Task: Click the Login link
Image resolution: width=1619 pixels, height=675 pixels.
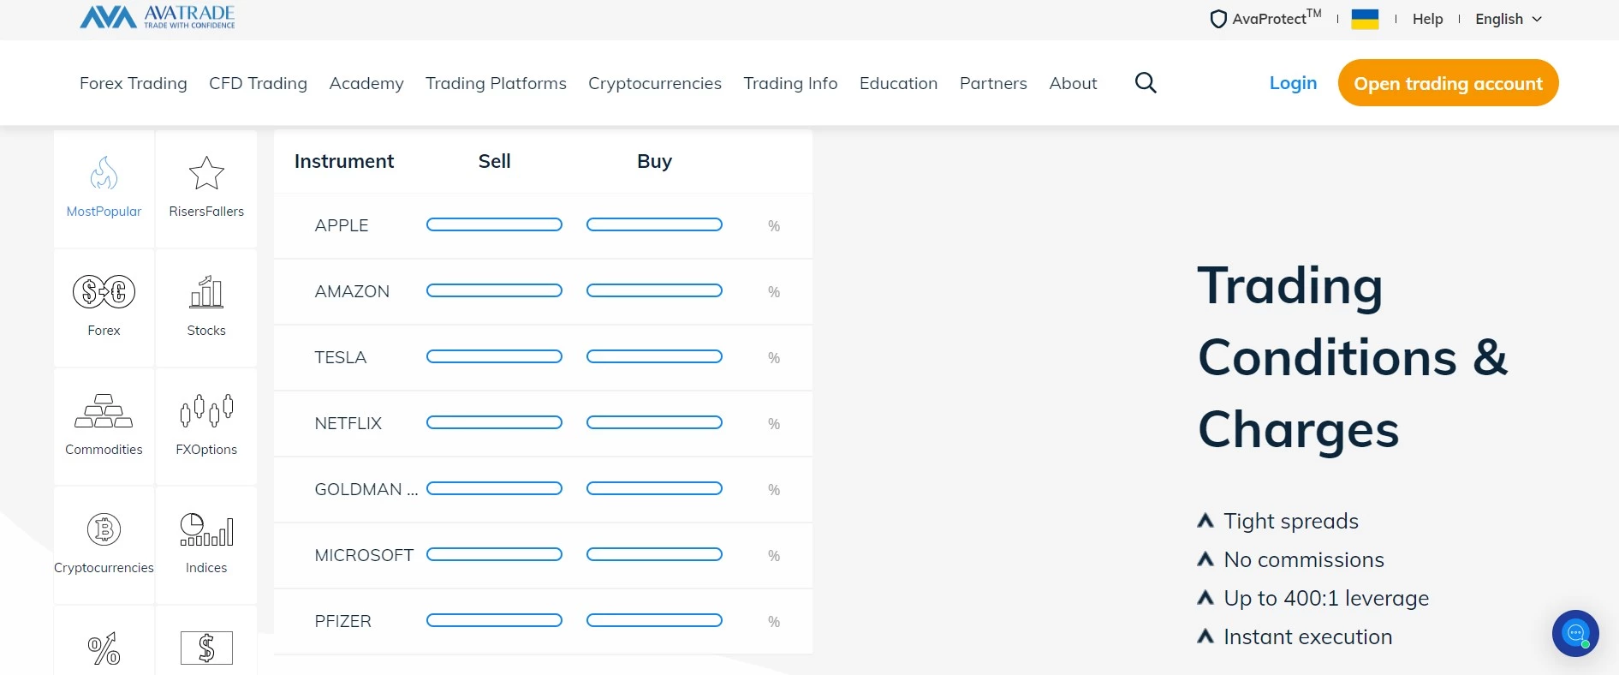Action: pos(1293,83)
